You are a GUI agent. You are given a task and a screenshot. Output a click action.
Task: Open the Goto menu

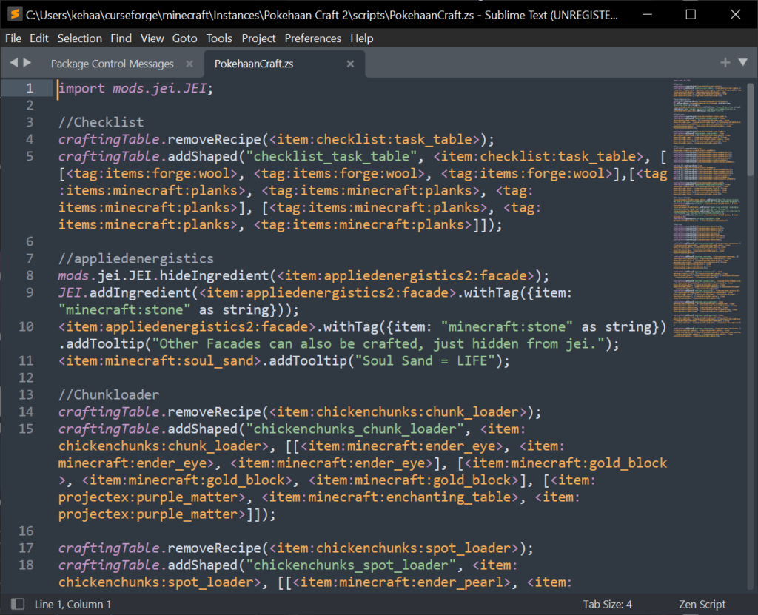point(184,38)
